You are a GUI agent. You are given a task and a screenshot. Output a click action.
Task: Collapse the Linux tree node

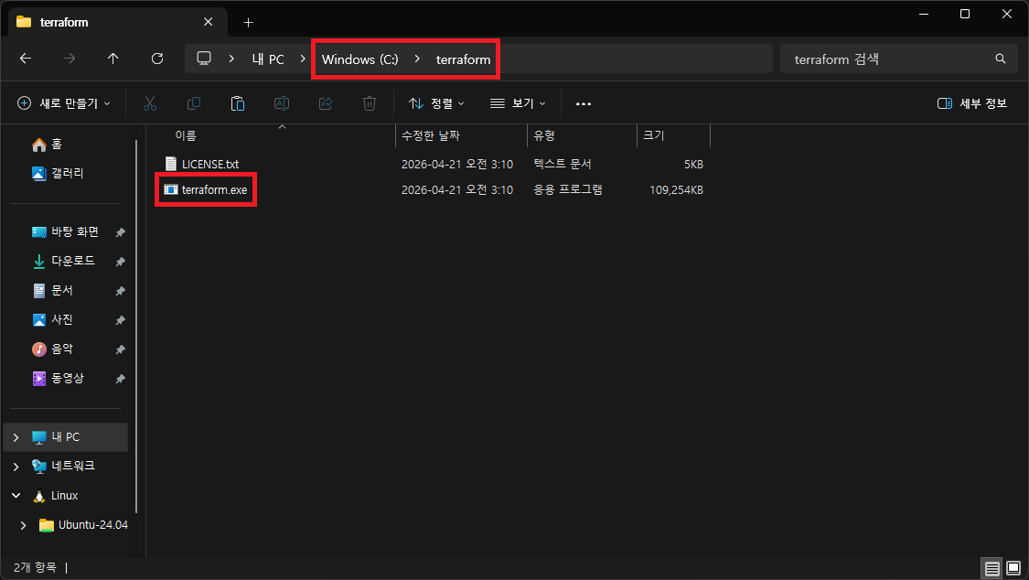point(16,496)
